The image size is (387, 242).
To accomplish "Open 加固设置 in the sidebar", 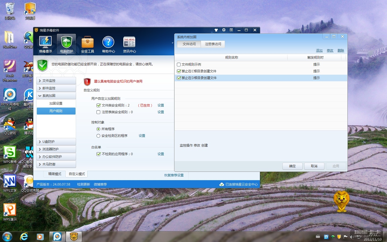I will tap(56, 104).
